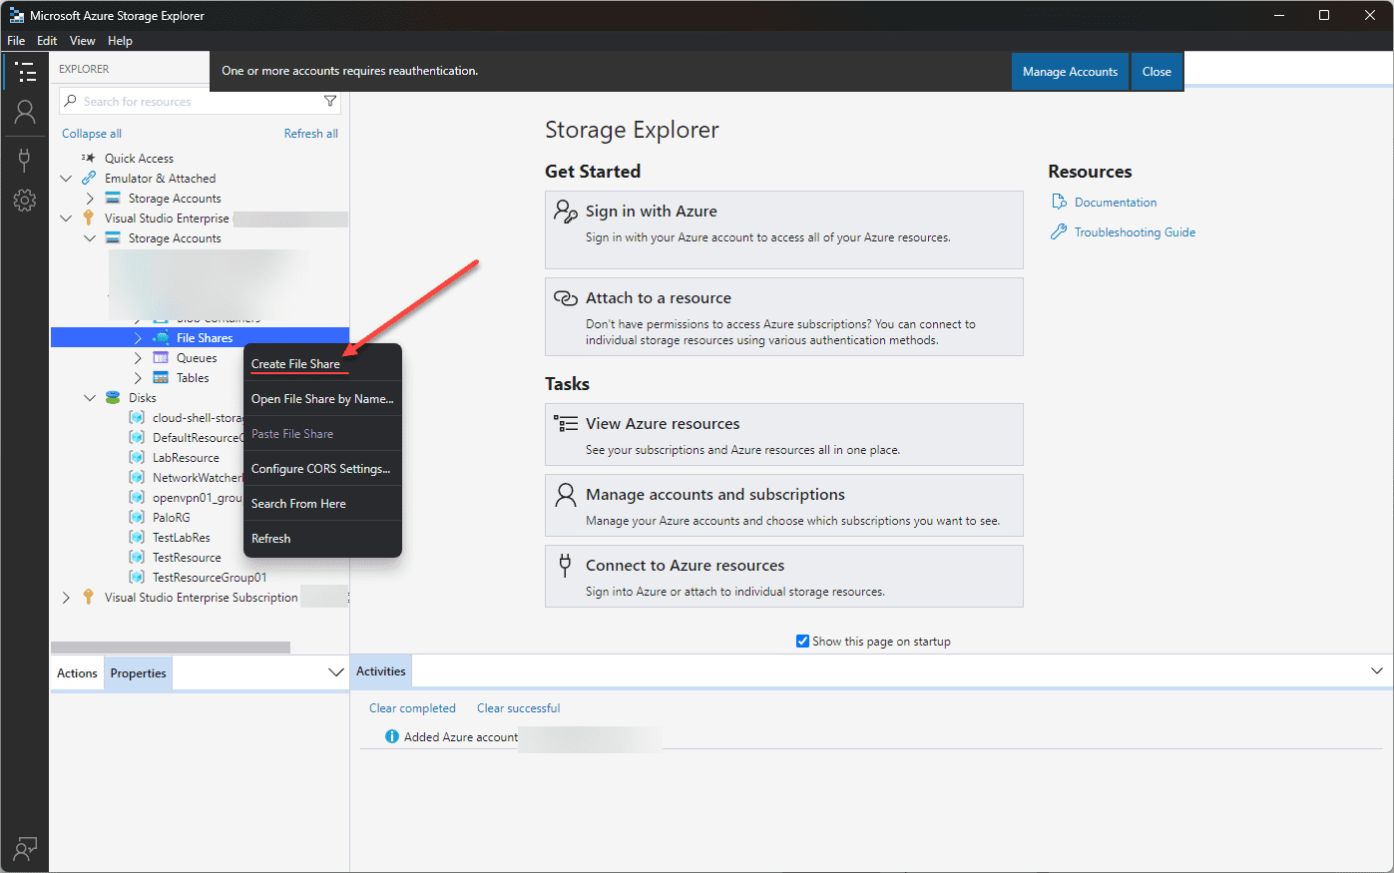Select the File Shares tree row

200,337
